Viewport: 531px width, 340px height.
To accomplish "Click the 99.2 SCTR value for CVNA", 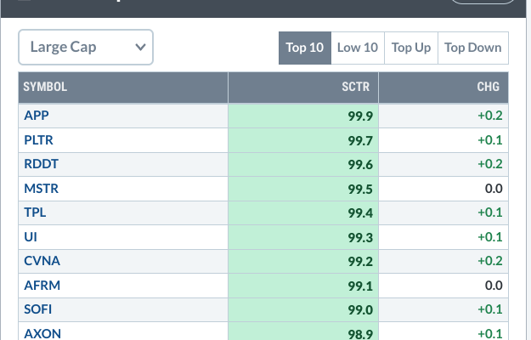I will pyautogui.click(x=360, y=262).
